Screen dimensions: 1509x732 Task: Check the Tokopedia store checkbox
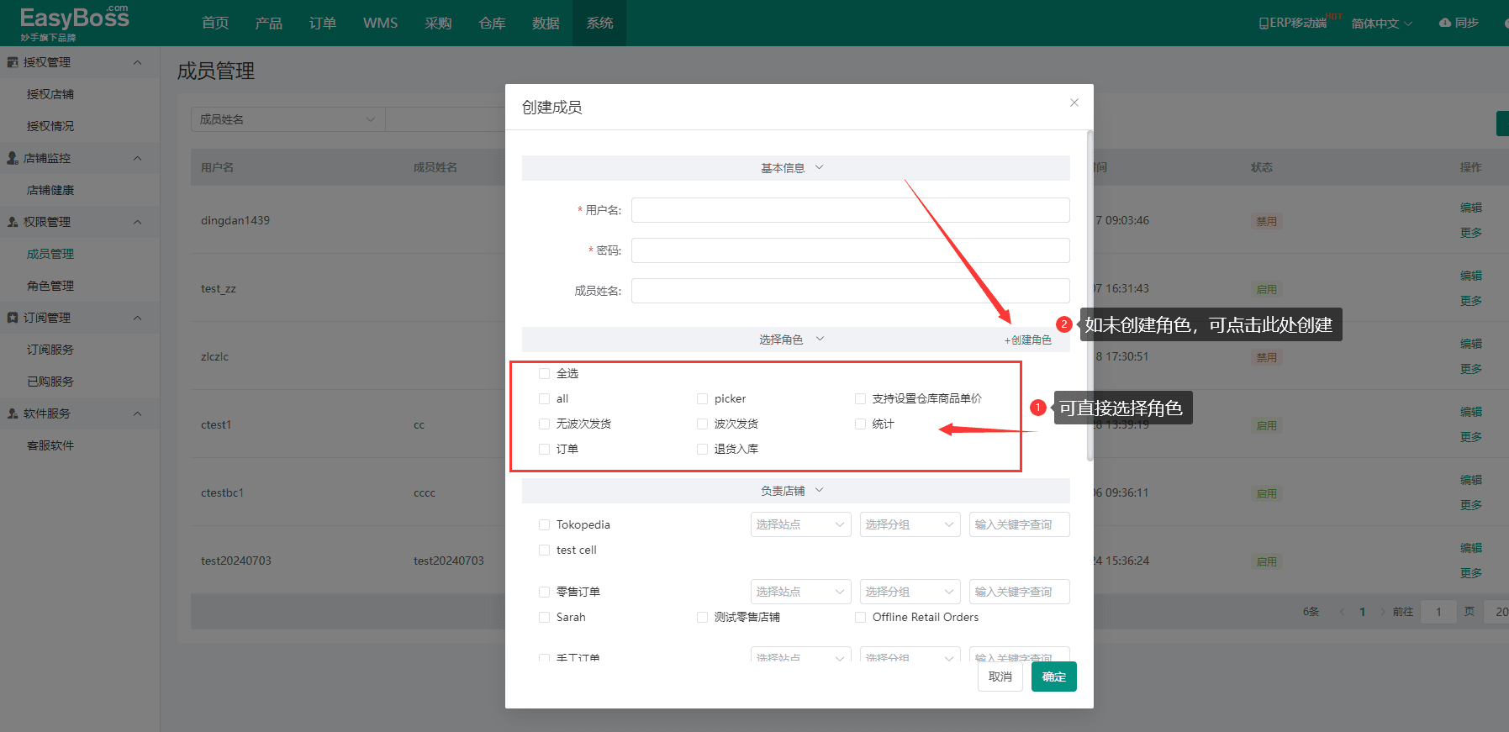tap(544, 525)
